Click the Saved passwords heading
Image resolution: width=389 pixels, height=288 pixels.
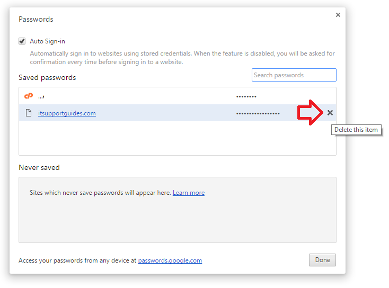coord(47,78)
